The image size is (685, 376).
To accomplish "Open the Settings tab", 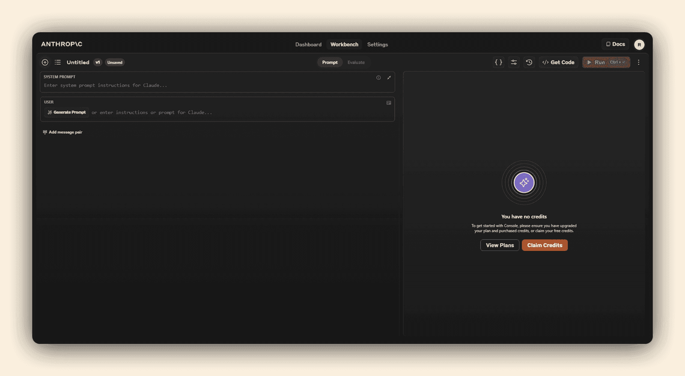I will 377,45.
